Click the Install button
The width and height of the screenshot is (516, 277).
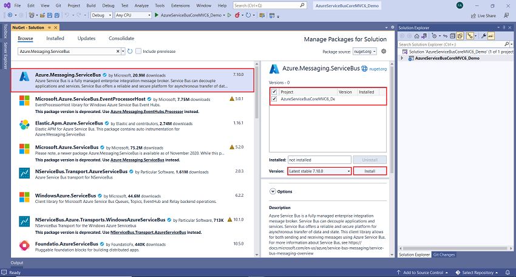point(370,171)
